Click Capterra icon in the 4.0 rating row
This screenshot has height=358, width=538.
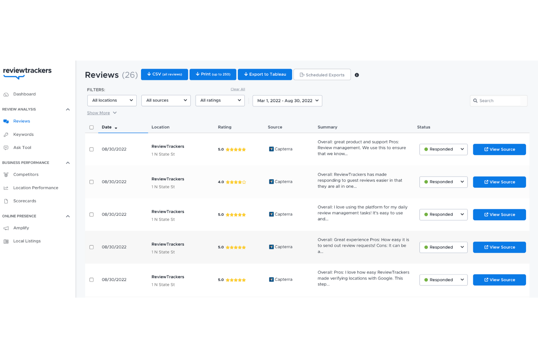coord(271,182)
